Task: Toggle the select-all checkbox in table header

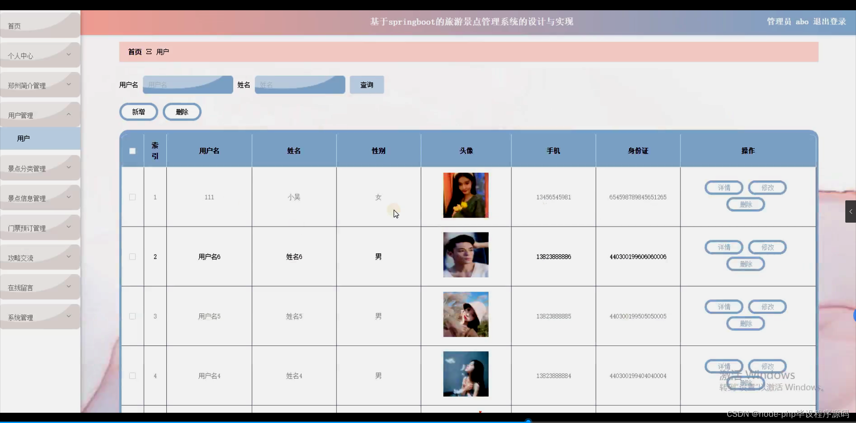Action: (132, 151)
